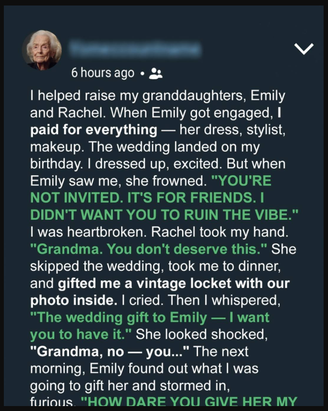Click the cut-off 'HOW DARE YOU GIVE HER MY' line
This screenshot has height=411, width=328.
pos(189,401)
